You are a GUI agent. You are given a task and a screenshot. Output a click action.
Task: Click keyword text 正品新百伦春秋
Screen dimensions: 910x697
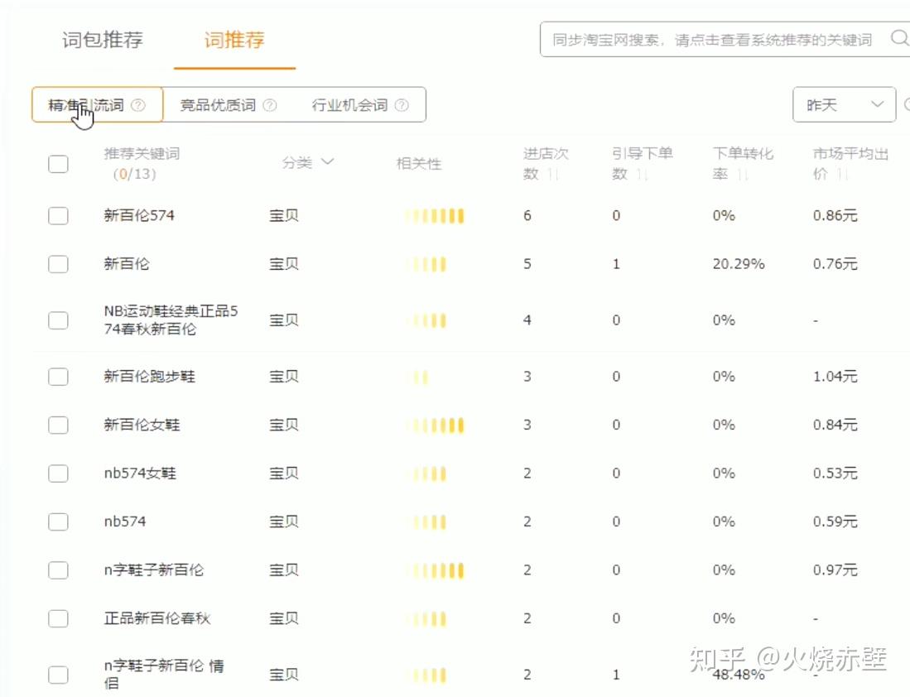click(157, 618)
